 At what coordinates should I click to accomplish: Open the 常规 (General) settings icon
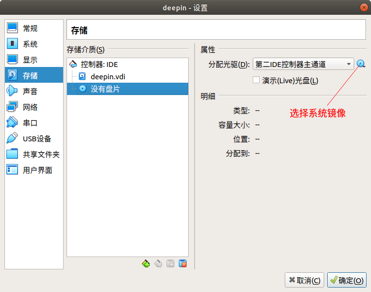point(12,28)
